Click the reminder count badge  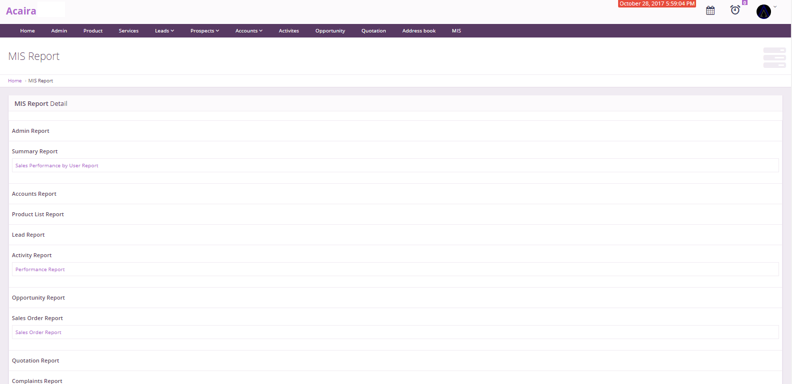point(745,2)
